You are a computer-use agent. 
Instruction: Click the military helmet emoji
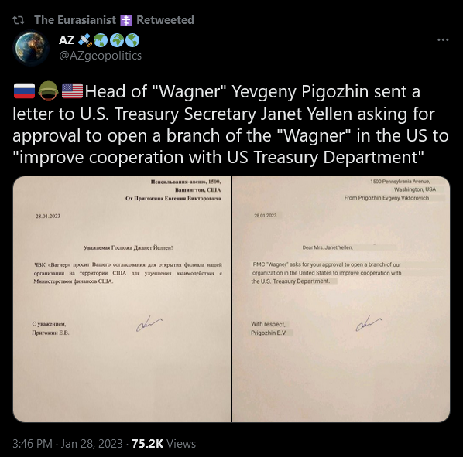[x=49, y=90]
